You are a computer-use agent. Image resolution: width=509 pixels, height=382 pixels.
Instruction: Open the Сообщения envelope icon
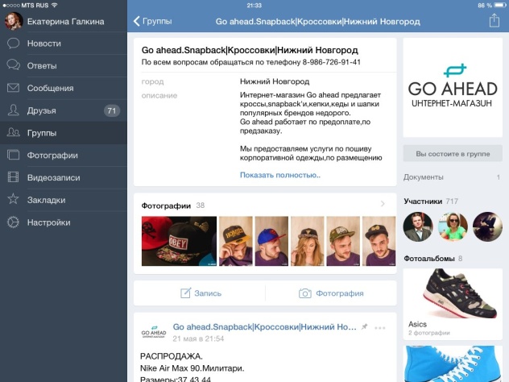tap(14, 88)
